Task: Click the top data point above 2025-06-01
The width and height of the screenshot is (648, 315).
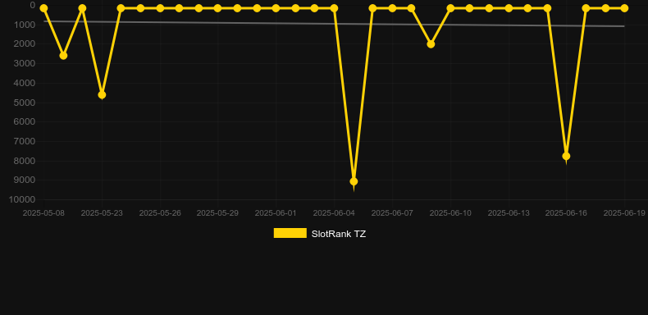Action: 276,8
